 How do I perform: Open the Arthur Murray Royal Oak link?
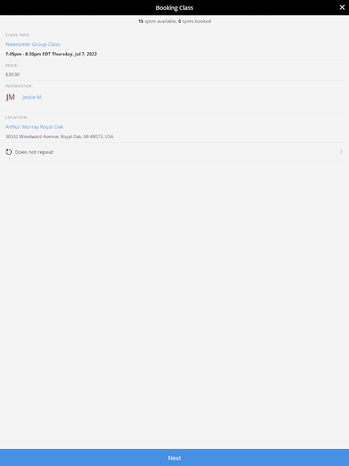point(34,127)
